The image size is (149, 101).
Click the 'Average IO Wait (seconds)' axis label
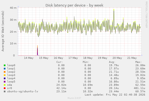3,31
